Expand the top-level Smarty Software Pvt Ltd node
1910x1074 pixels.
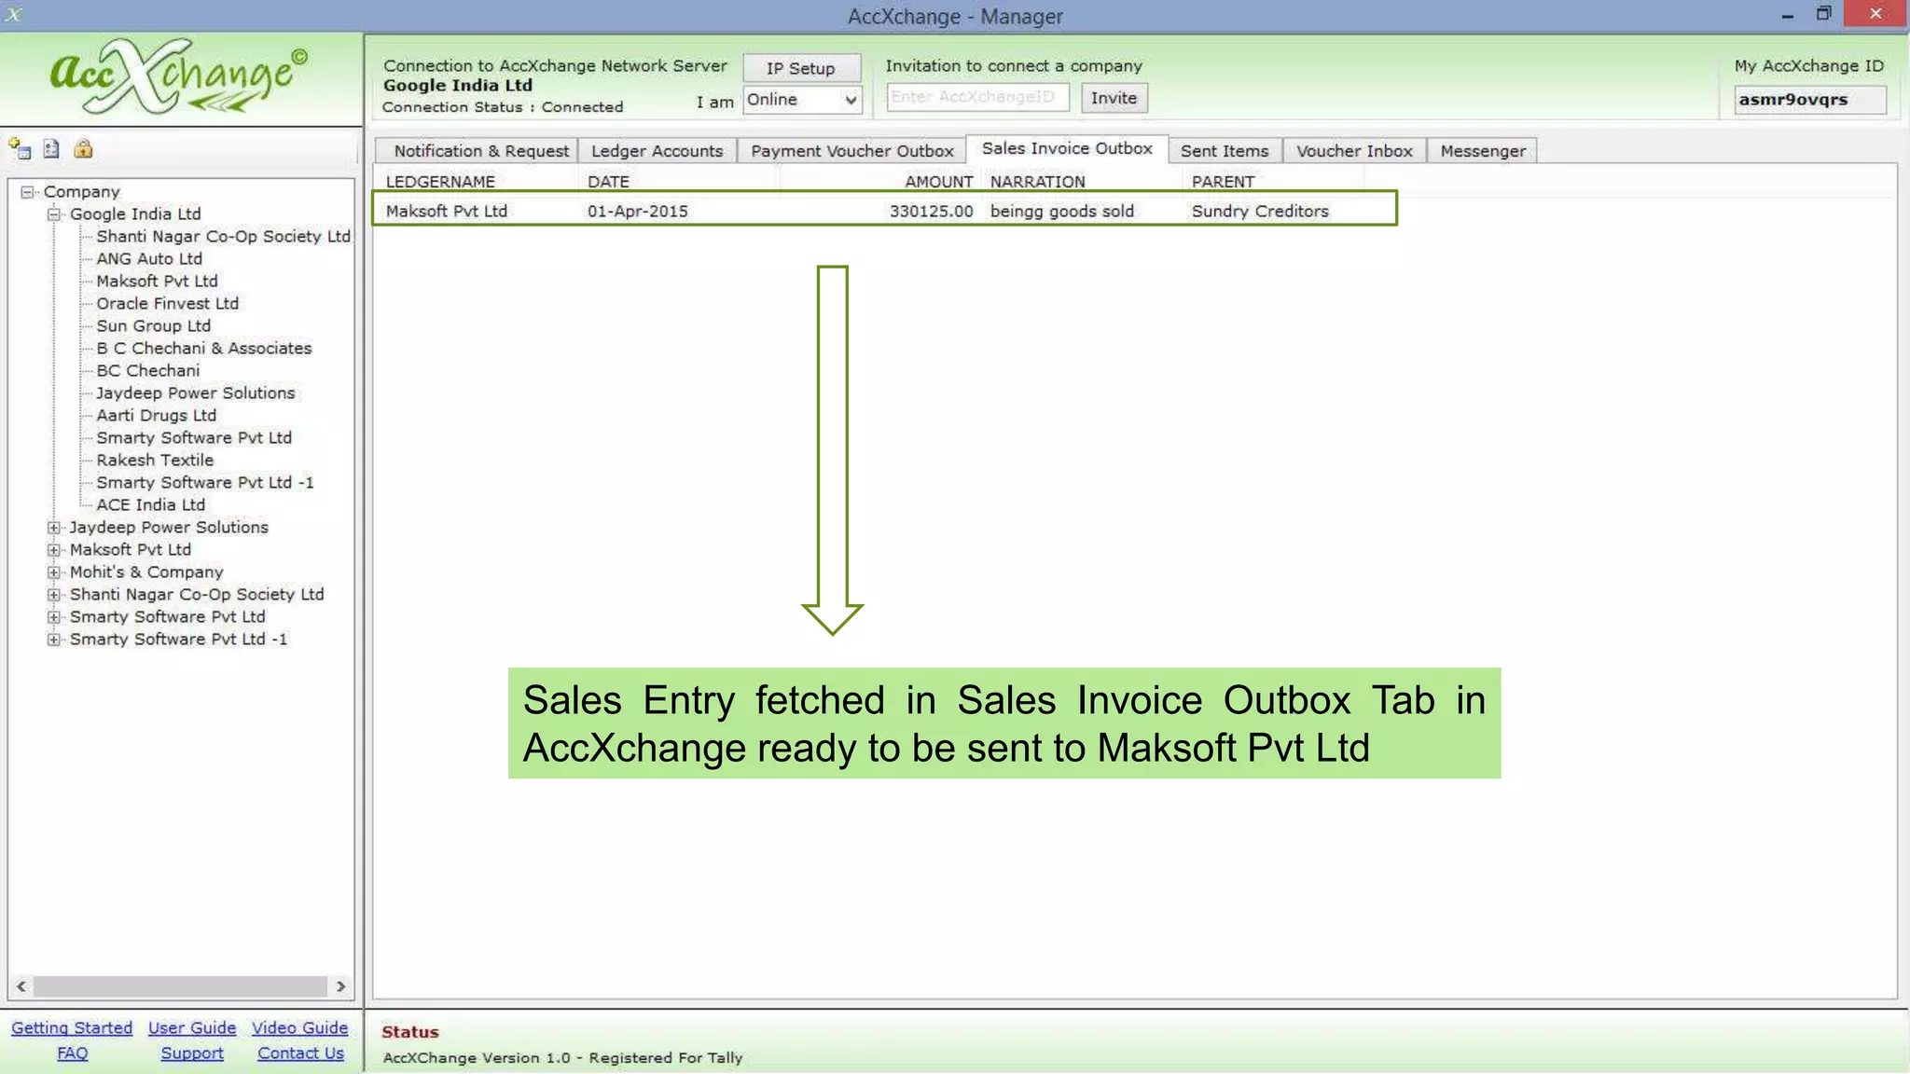pyautogui.click(x=54, y=616)
